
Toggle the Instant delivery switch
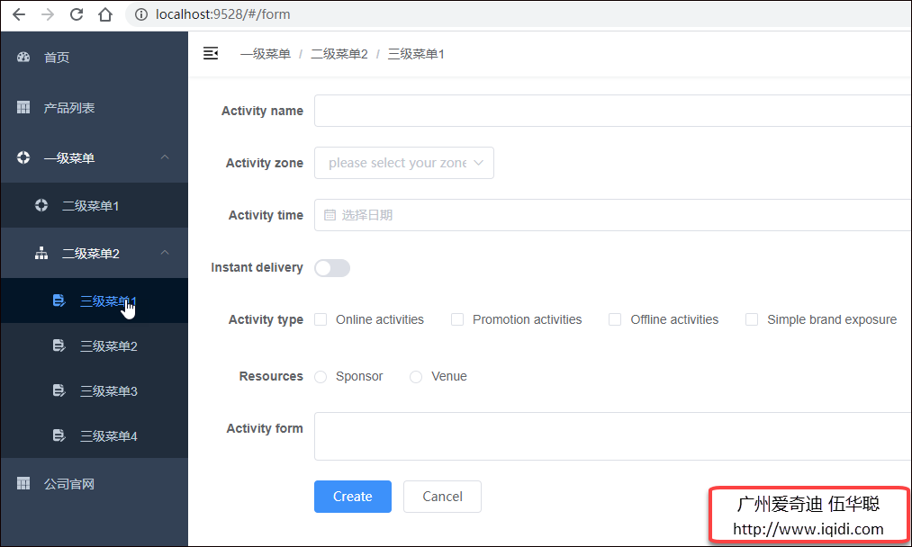332,268
